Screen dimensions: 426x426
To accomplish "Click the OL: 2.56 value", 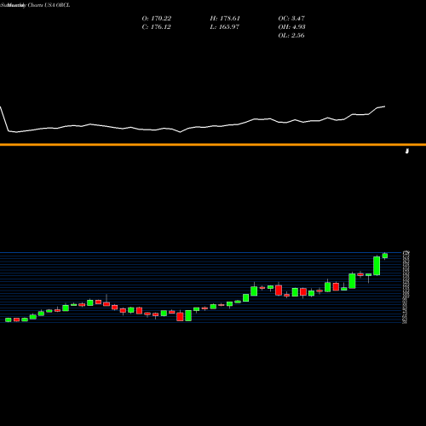I will [291, 36].
